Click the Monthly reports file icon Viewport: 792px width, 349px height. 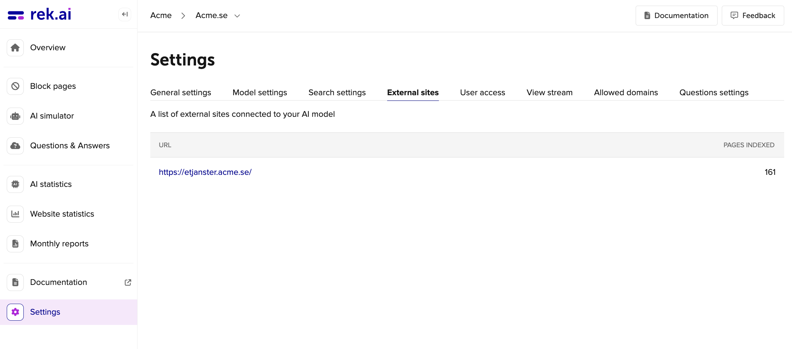coord(15,244)
